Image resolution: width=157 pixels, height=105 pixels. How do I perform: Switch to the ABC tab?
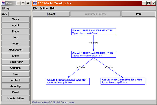click(x=5, y=14)
